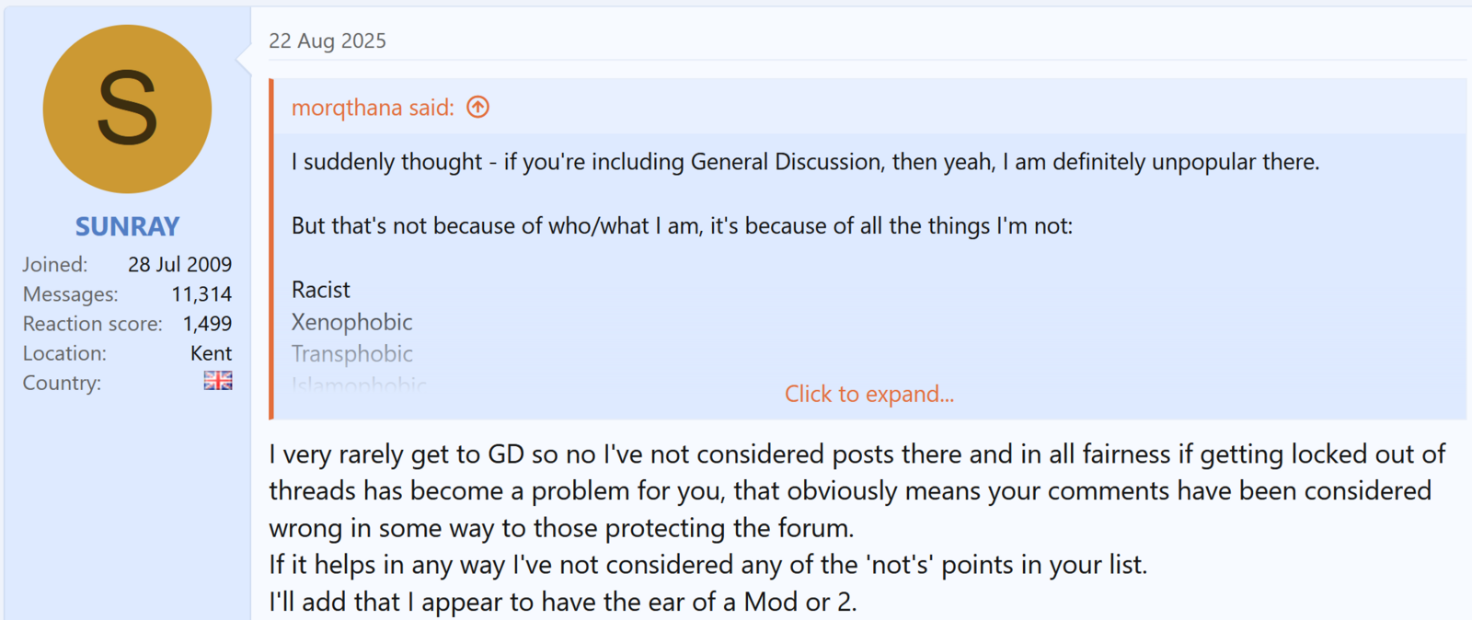Open the SUNRAY username profile link
This screenshot has width=1472, height=620.
[127, 226]
